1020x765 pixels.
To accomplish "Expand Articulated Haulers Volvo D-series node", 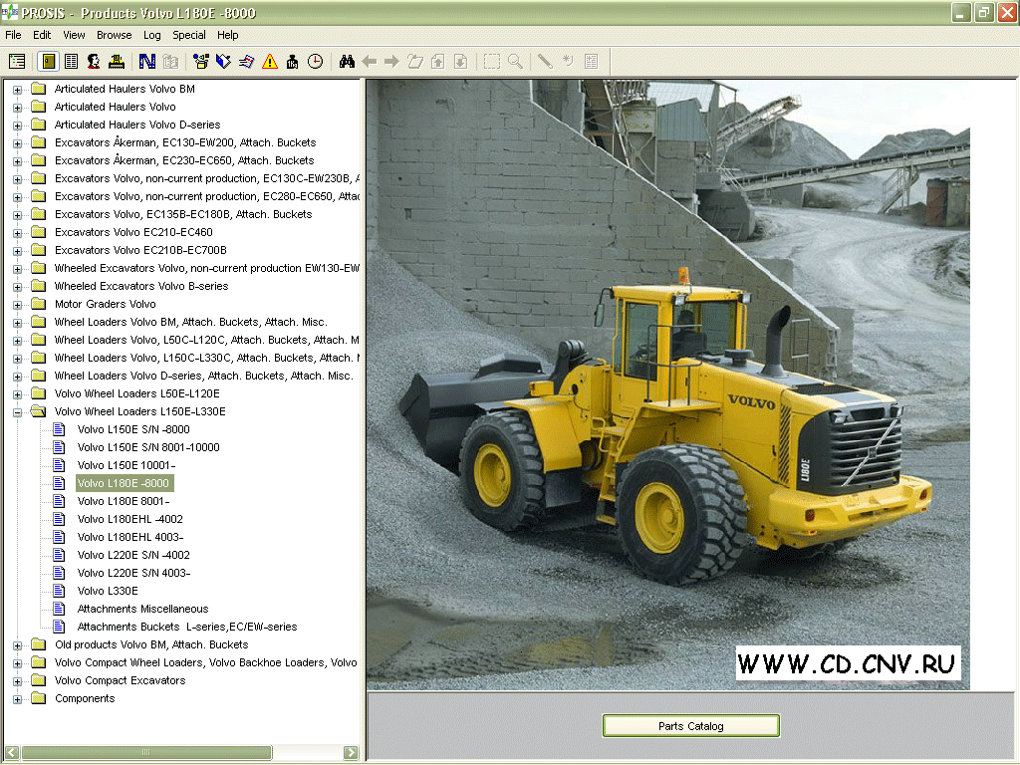I will [x=18, y=126].
